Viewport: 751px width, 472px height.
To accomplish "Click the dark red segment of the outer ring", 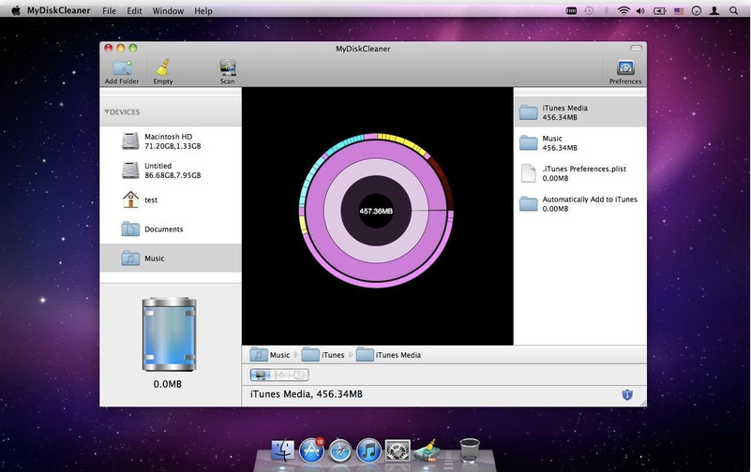I will pyautogui.click(x=443, y=182).
